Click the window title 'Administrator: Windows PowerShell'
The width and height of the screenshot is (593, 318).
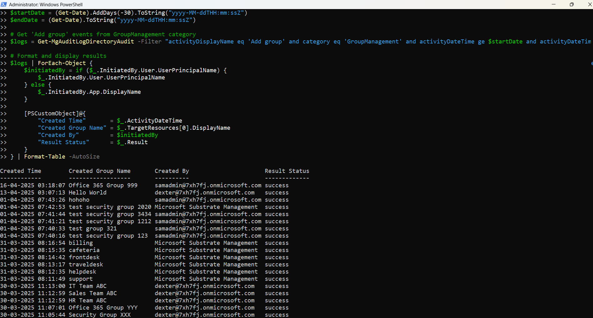(x=46, y=4)
